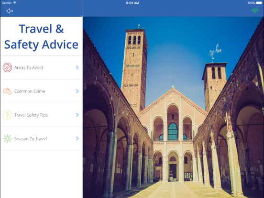Click the yellow question mark Travel Safety Tips icon
Screen dimensions: 264x198
pyautogui.click(x=7, y=115)
